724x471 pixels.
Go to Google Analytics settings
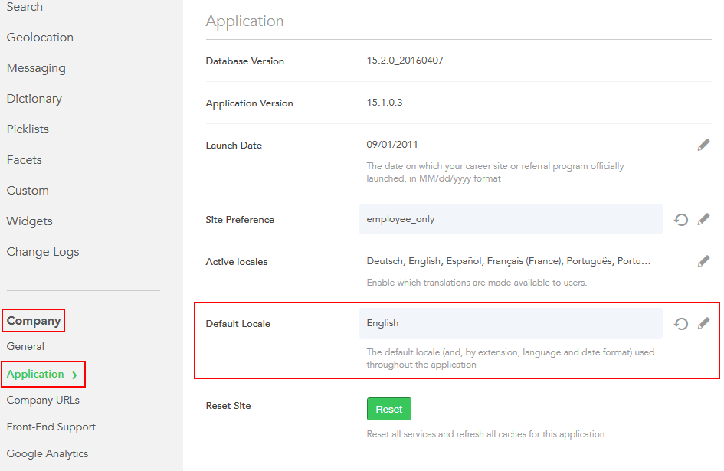(48, 453)
